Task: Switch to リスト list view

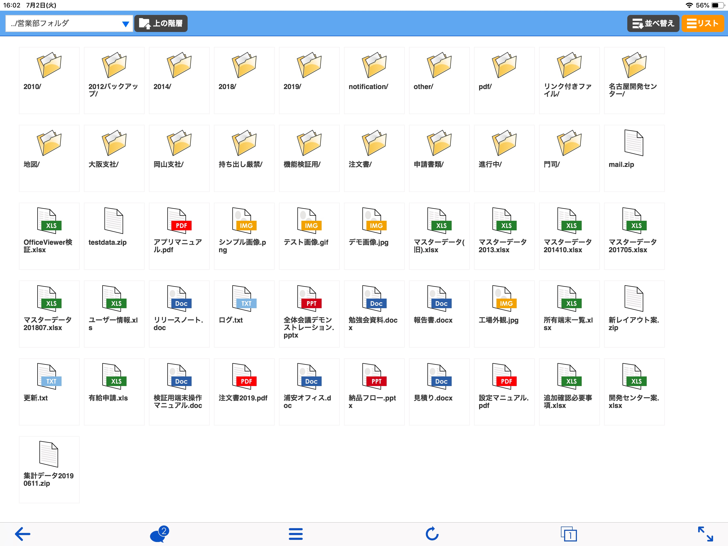Action: pos(703,23)
